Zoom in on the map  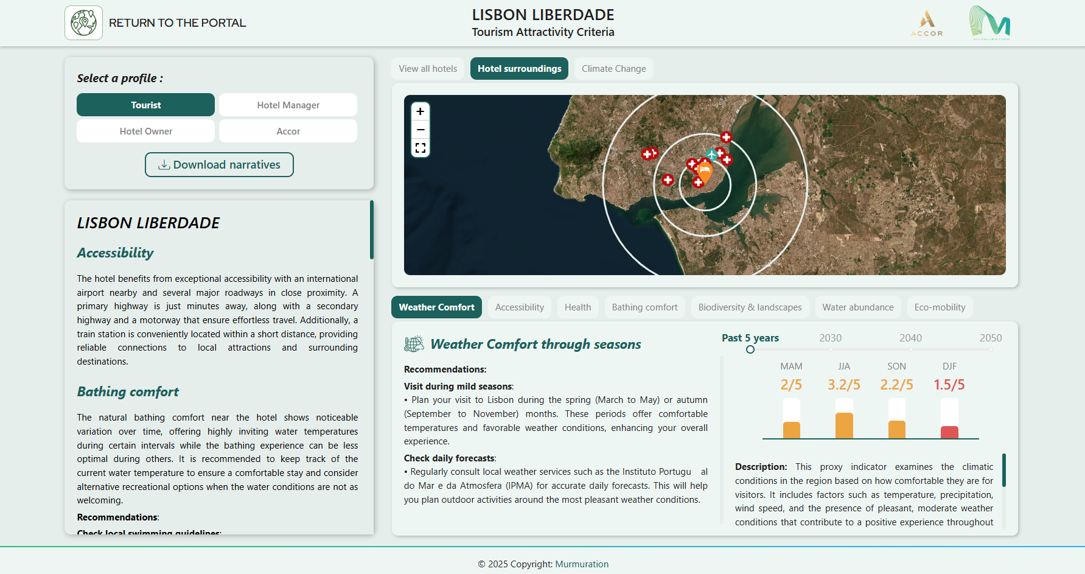click(x=420, y=111)
